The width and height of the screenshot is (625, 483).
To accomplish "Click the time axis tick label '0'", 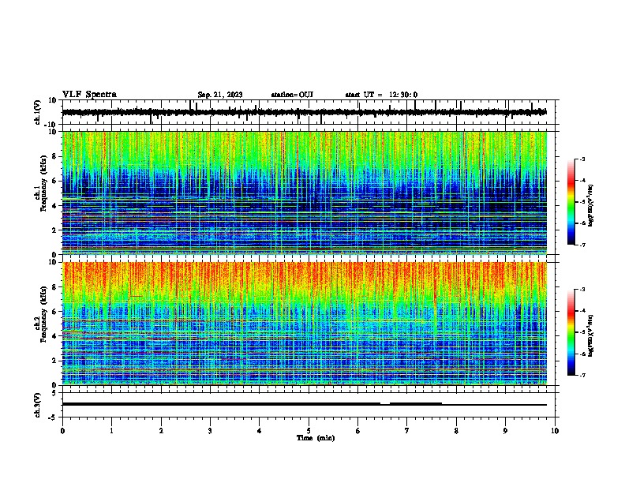I will point(62,431).
